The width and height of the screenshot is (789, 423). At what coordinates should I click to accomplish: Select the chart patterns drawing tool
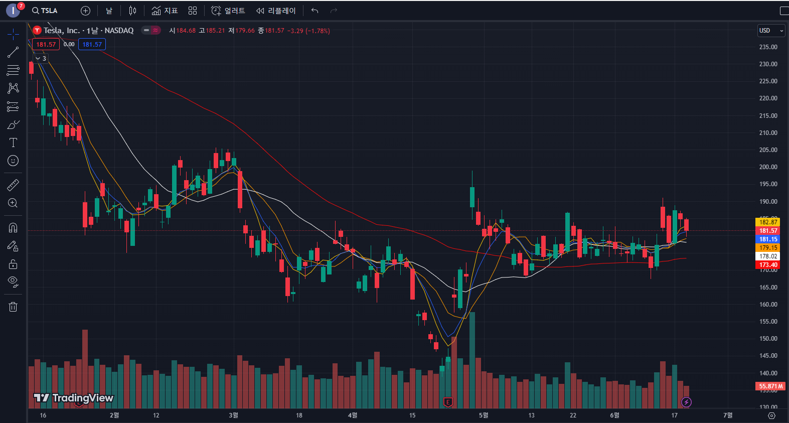[13, 88]
